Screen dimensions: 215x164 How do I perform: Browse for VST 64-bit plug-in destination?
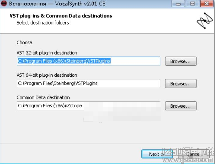(x=181, y=83)
